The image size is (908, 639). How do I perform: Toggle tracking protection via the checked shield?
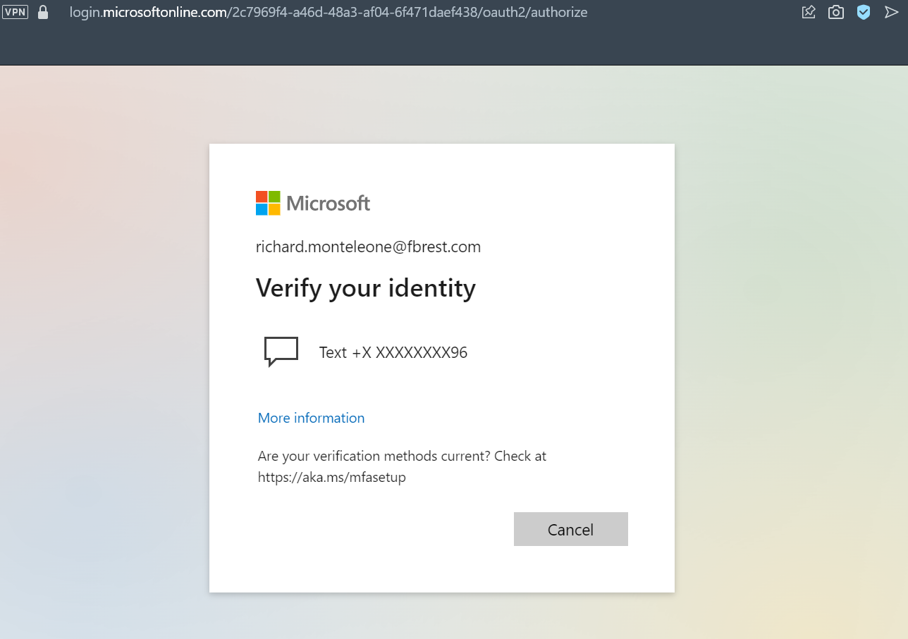pos(863,12)
